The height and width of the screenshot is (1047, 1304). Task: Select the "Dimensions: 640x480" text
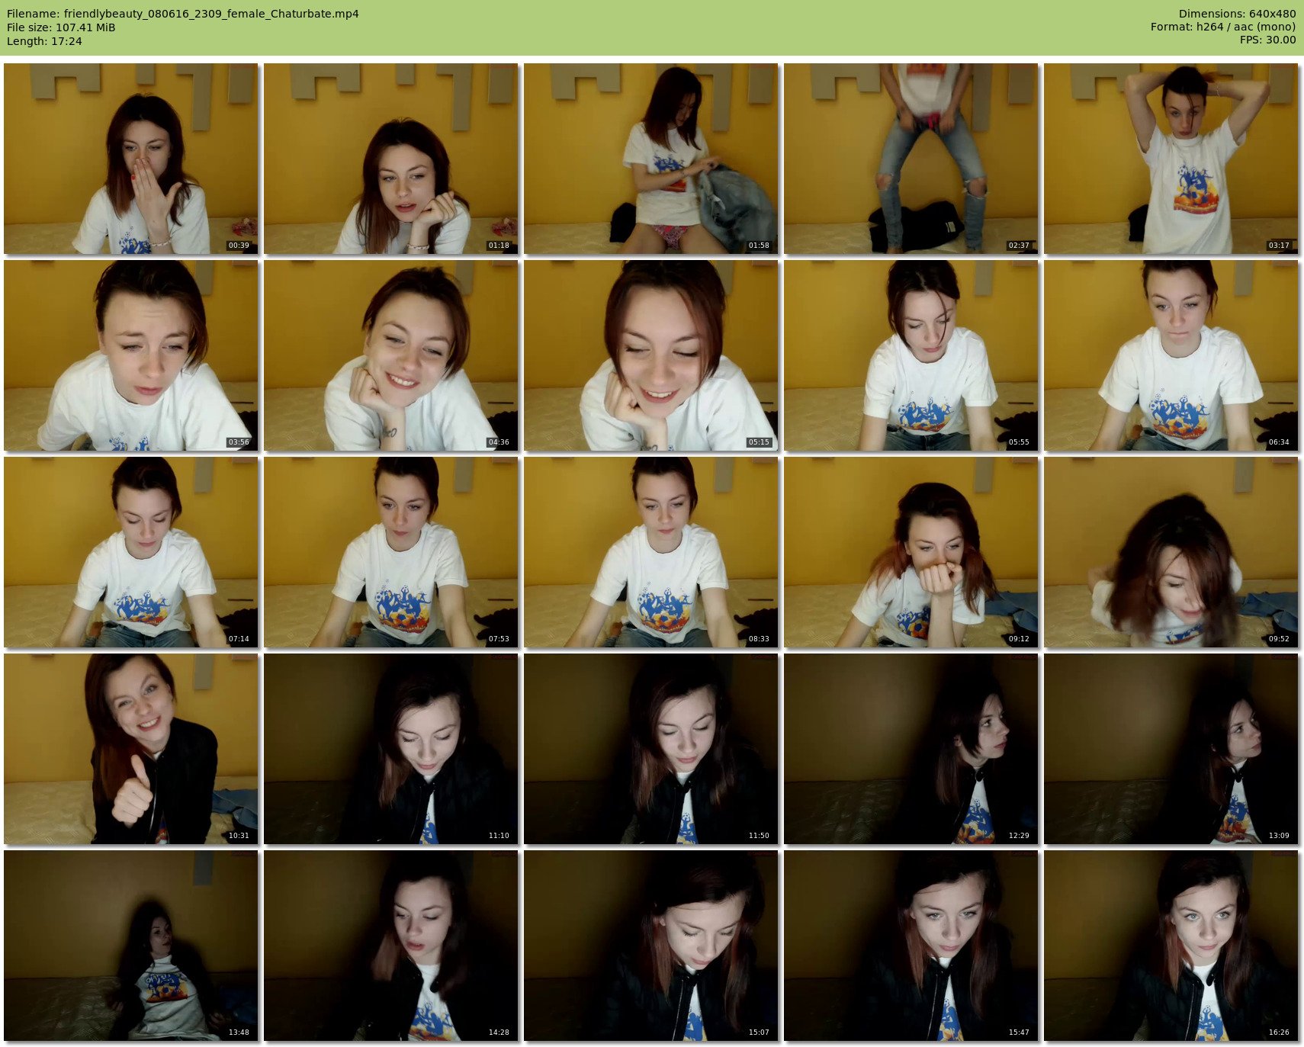point(1237,14)
